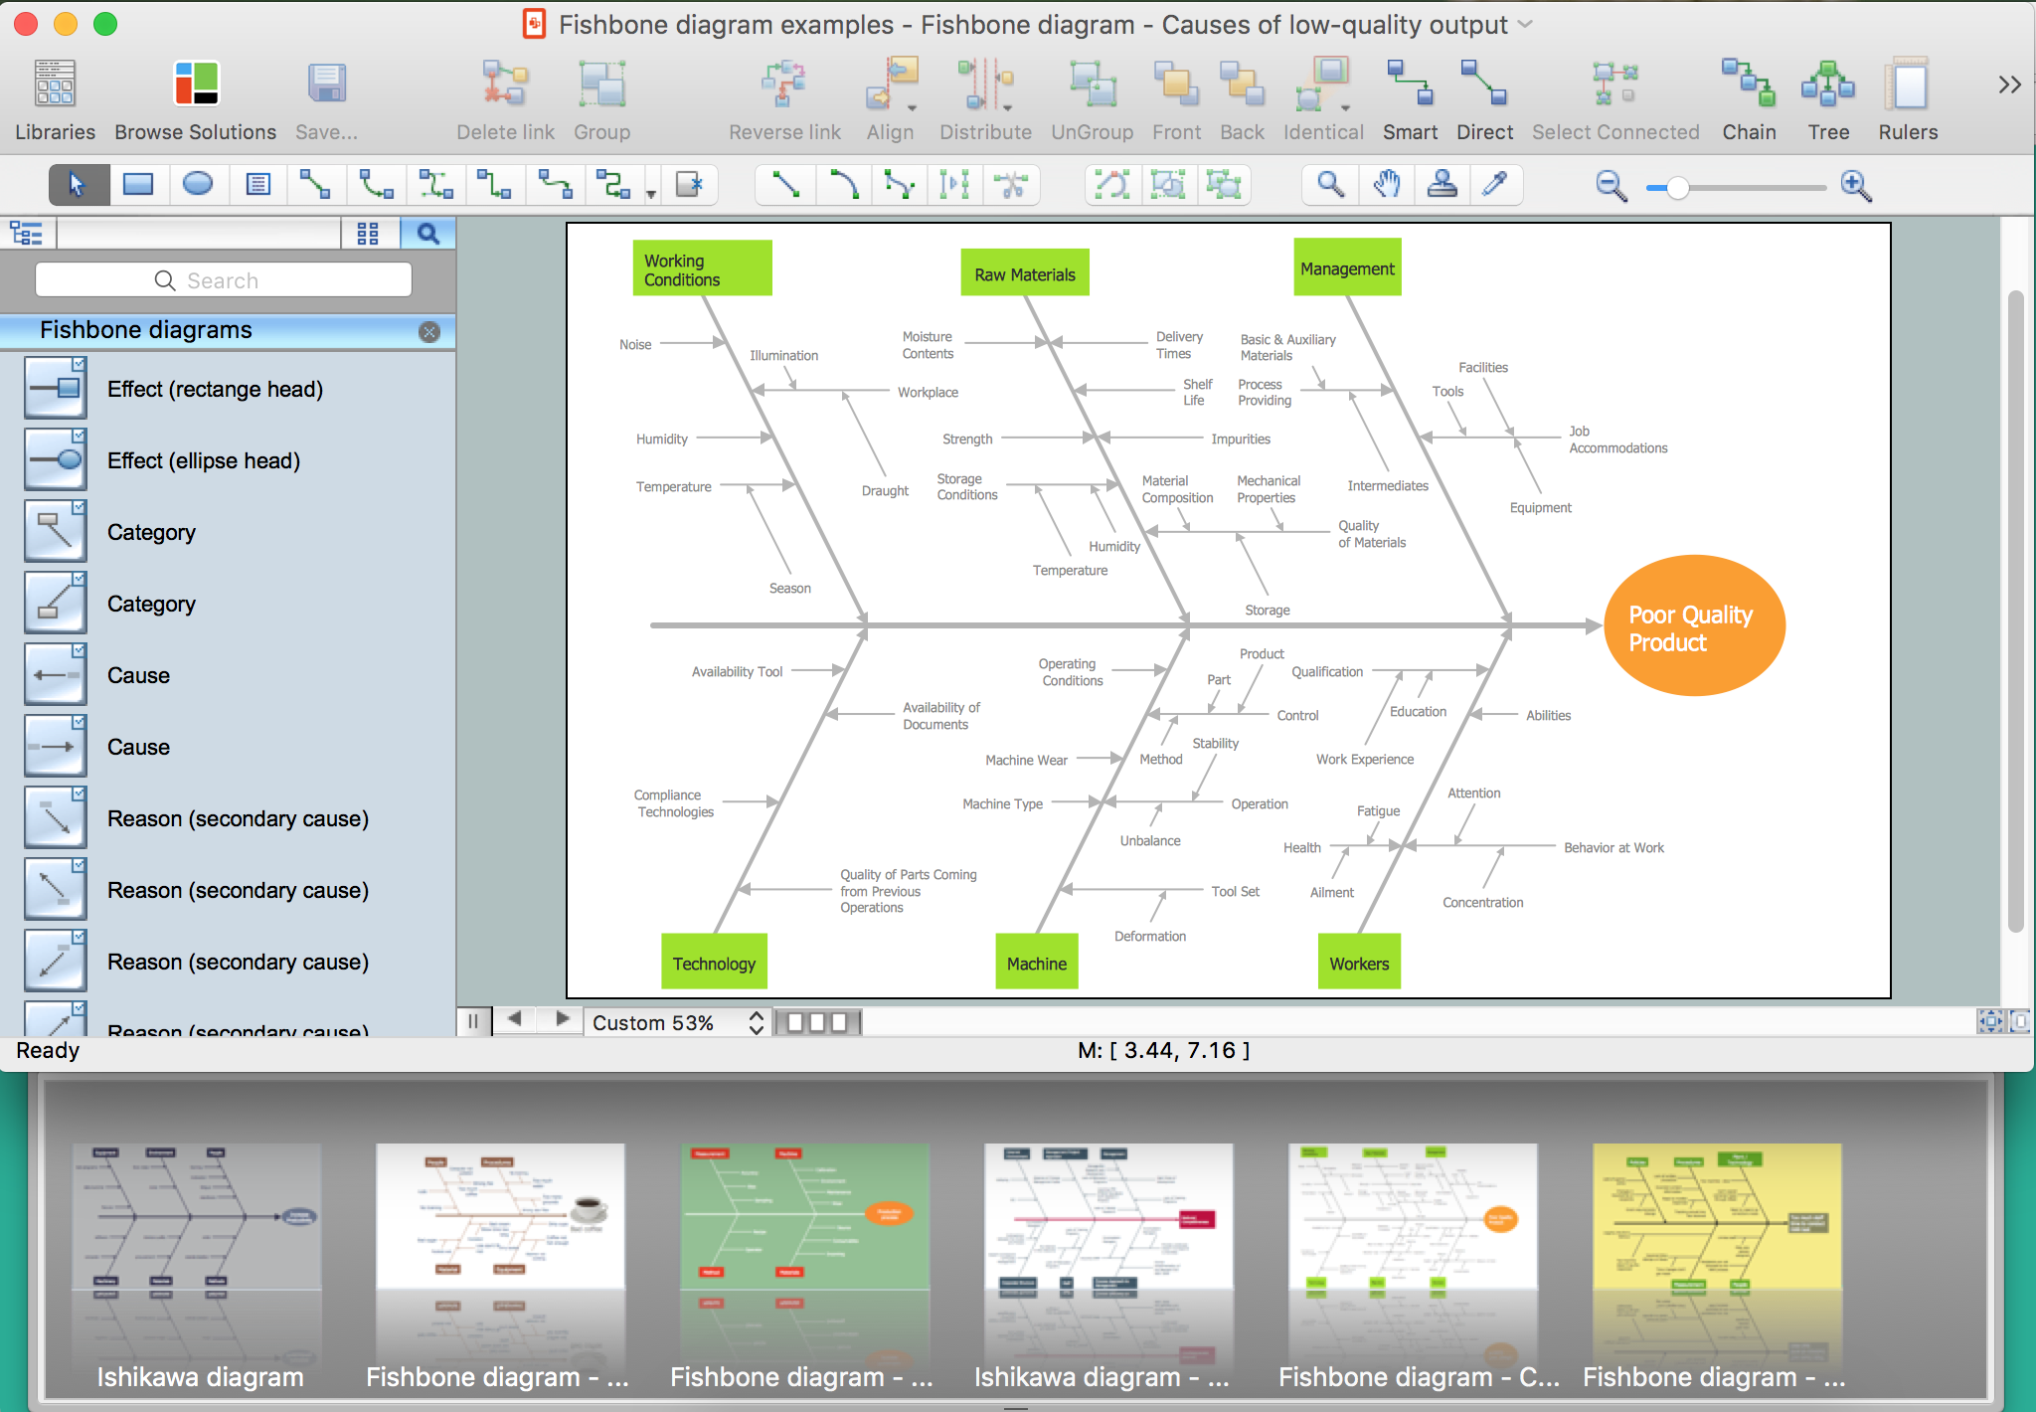Enable Smart connection mode
Viewport: 2036px width, 1412px height.
tap(1410, 94)
